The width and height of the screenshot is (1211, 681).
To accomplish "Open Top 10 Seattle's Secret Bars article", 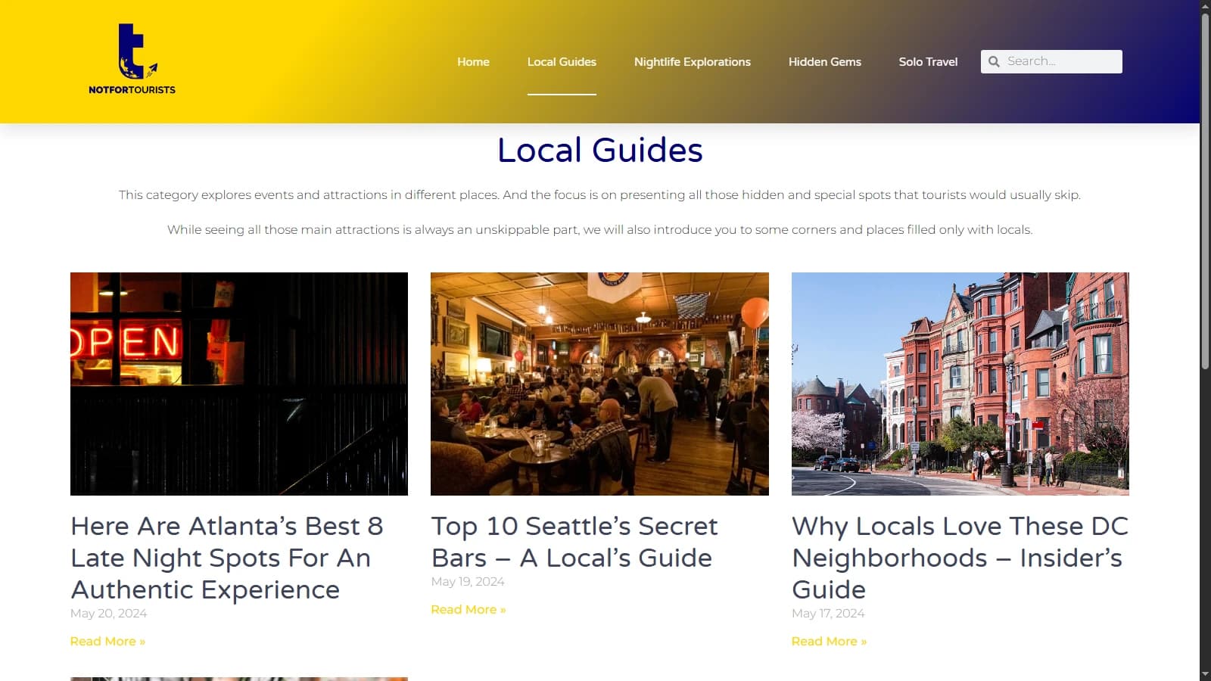I will coord(574,542).
